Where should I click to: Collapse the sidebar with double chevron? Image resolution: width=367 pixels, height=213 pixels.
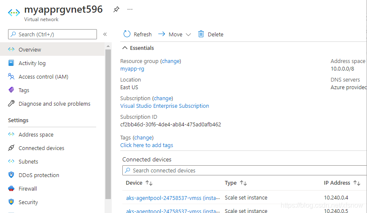pos(105,34)
